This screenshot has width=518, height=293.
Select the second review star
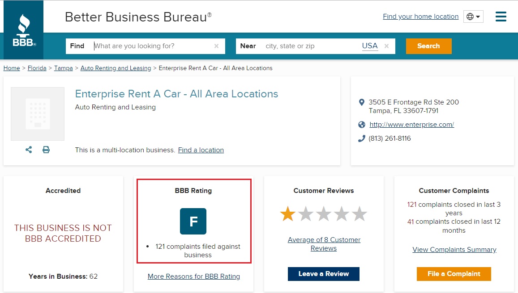306,214
